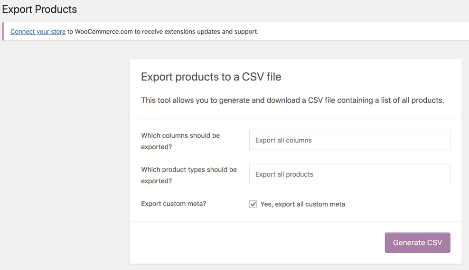Click the 'Export custom meta?' label

point(173,204)
